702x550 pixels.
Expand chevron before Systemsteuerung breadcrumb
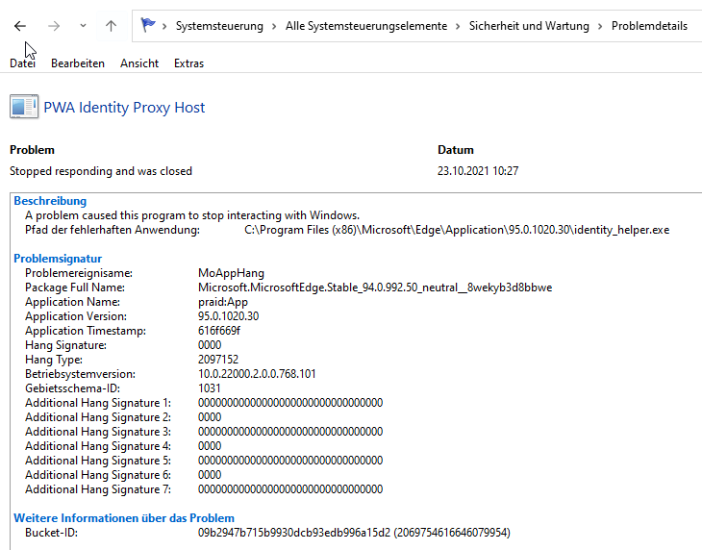(x=164, y=26)
